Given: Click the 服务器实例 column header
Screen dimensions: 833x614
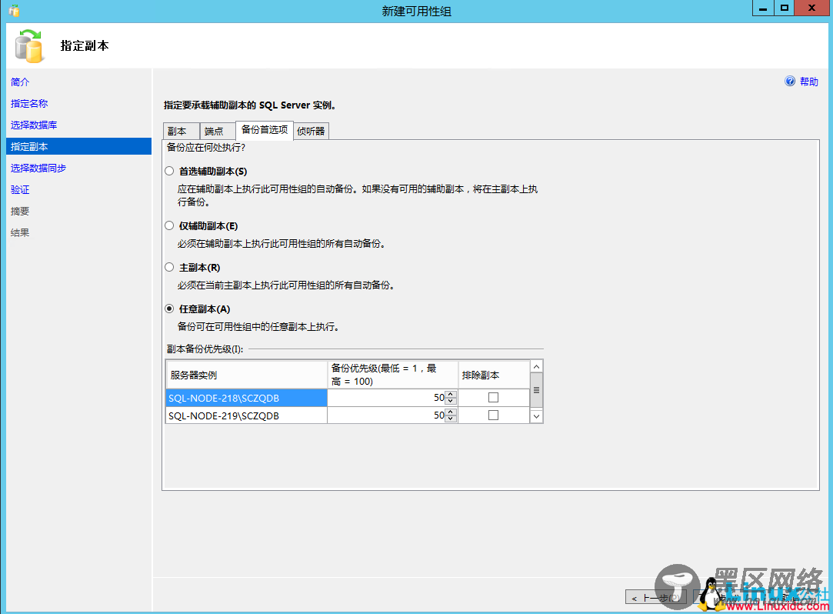Looking at the screenshot, I should click(x=246, y=375).
